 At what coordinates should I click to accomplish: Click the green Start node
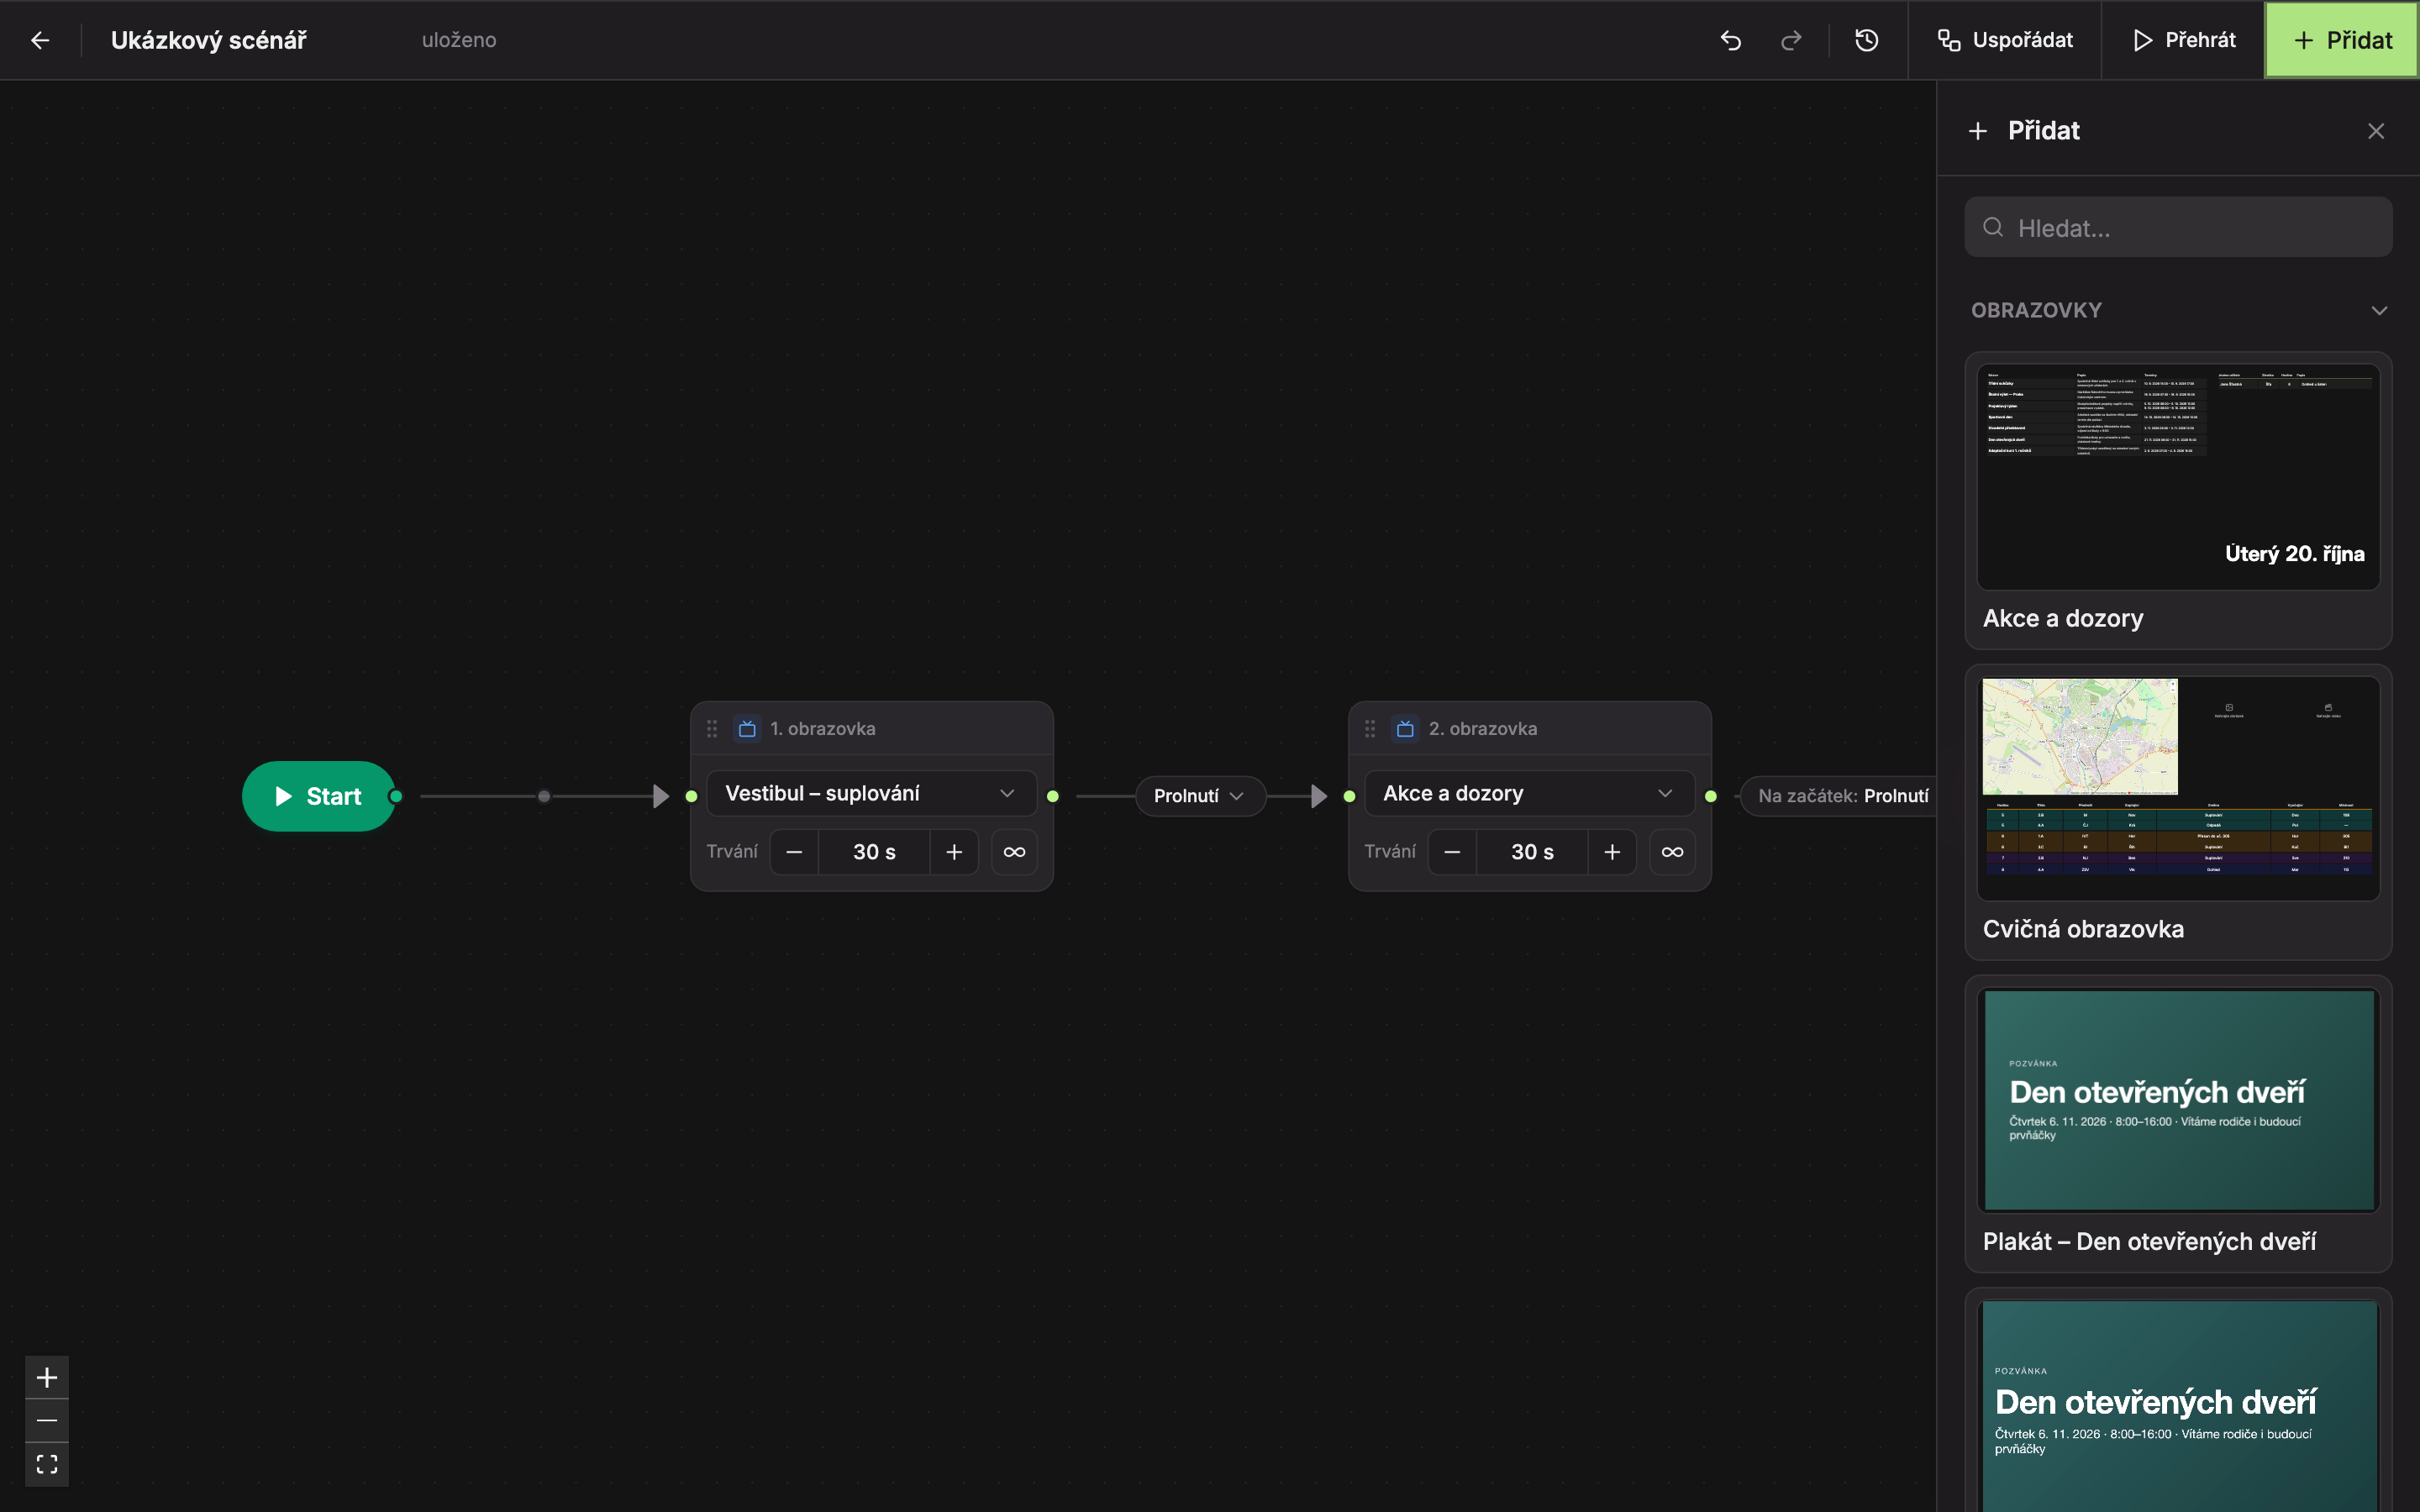tap(319, 796)
